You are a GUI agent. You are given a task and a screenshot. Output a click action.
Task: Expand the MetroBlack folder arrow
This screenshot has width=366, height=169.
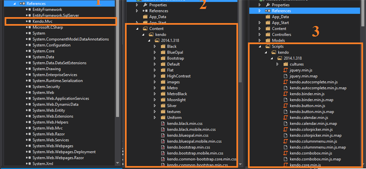pos(155,94)
